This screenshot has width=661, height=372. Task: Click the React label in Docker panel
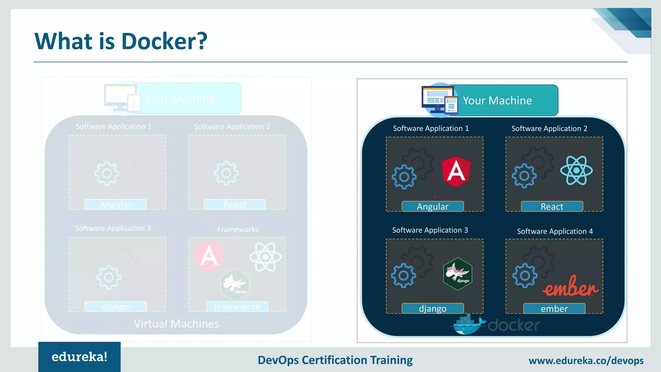click(552, 207)
